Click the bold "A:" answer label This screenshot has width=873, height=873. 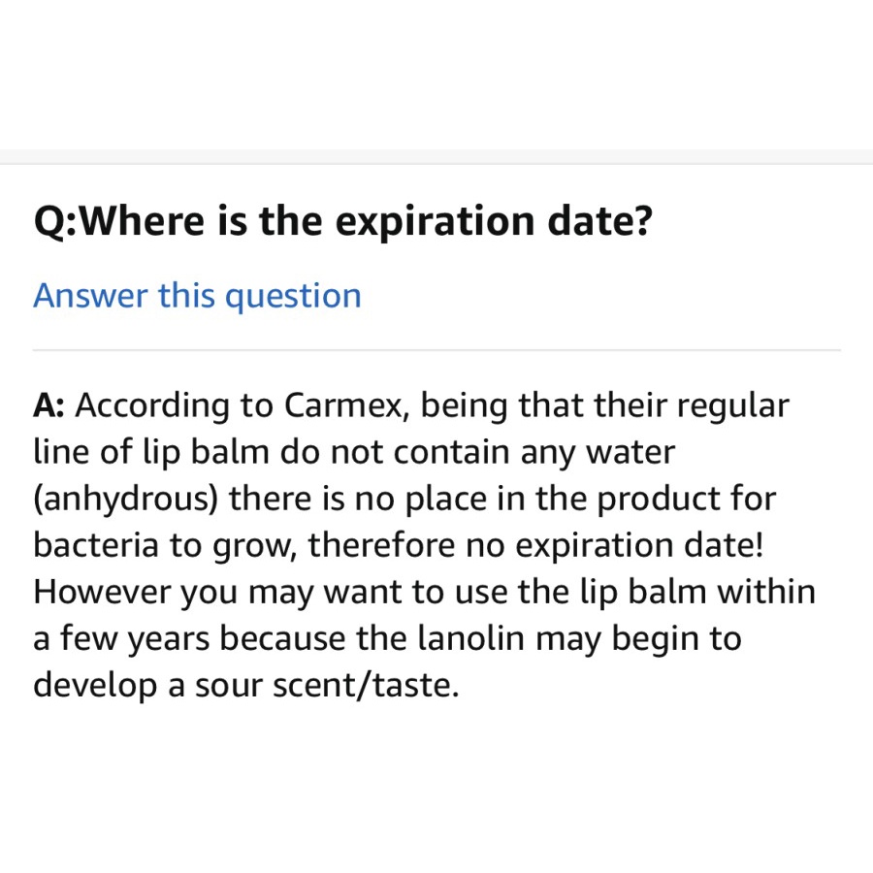pos(49,405)
